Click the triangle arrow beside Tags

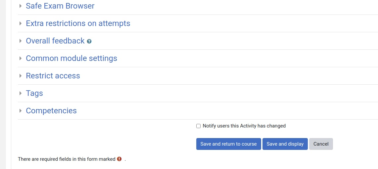click(21, 93)
